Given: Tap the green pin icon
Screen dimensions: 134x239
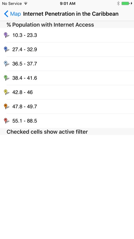Looking at the screenshot, I should 6,78.
